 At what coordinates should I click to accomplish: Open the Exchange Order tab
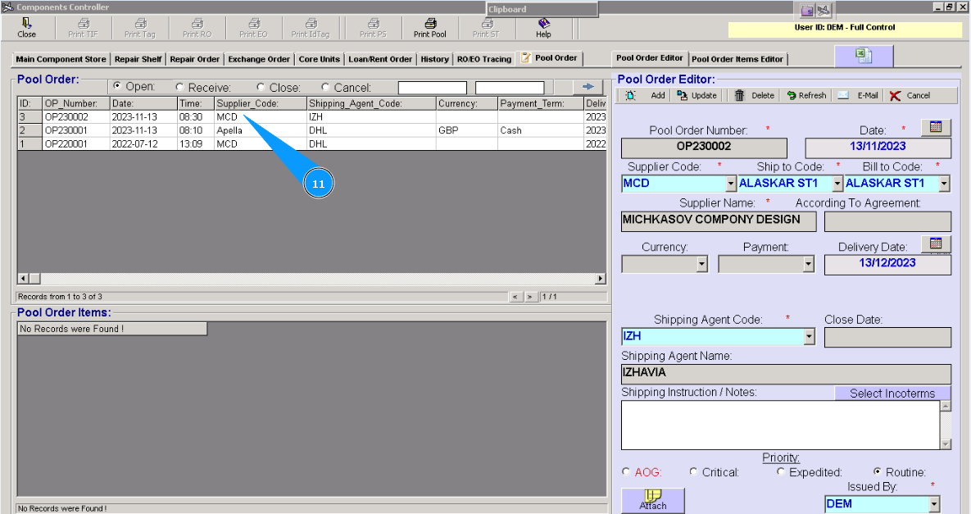[x=259, y=59]
